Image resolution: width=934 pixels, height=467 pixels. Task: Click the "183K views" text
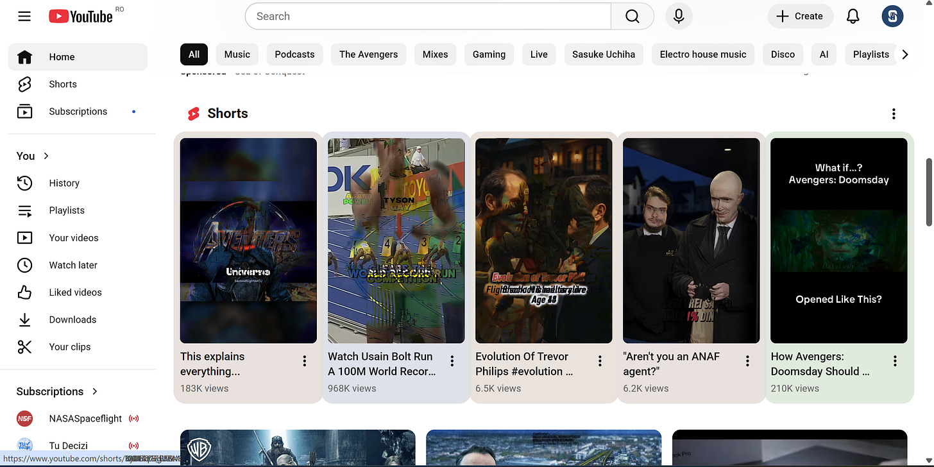tap(204, 388)
